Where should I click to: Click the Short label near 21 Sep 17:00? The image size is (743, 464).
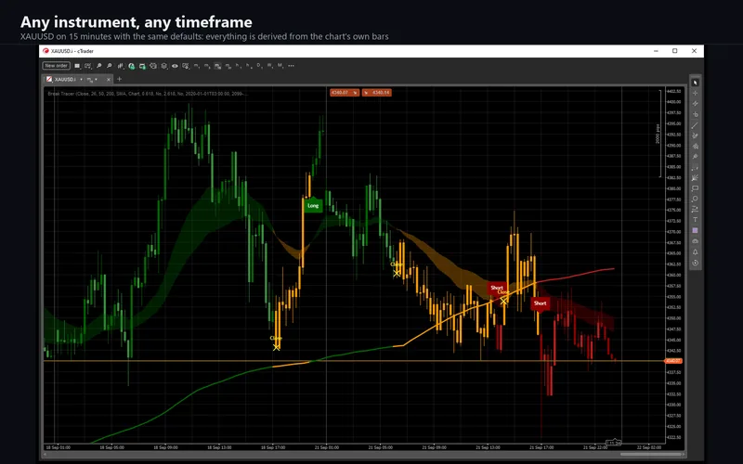[x=541, y=303]
